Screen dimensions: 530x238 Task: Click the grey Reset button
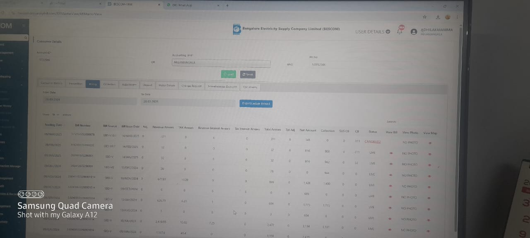pos(248,75)
